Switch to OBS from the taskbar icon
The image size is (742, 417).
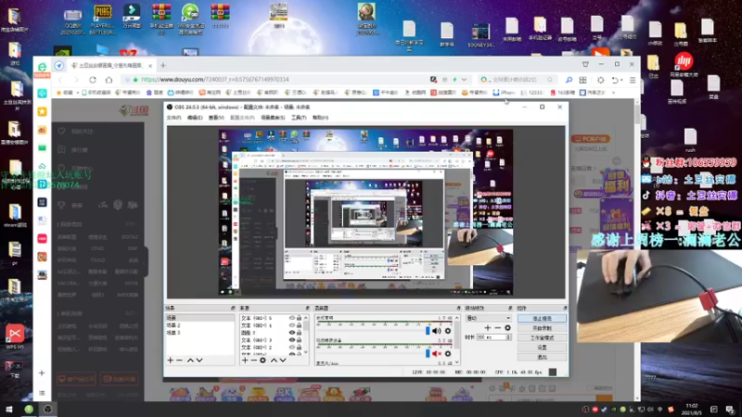tap(48, 410)
